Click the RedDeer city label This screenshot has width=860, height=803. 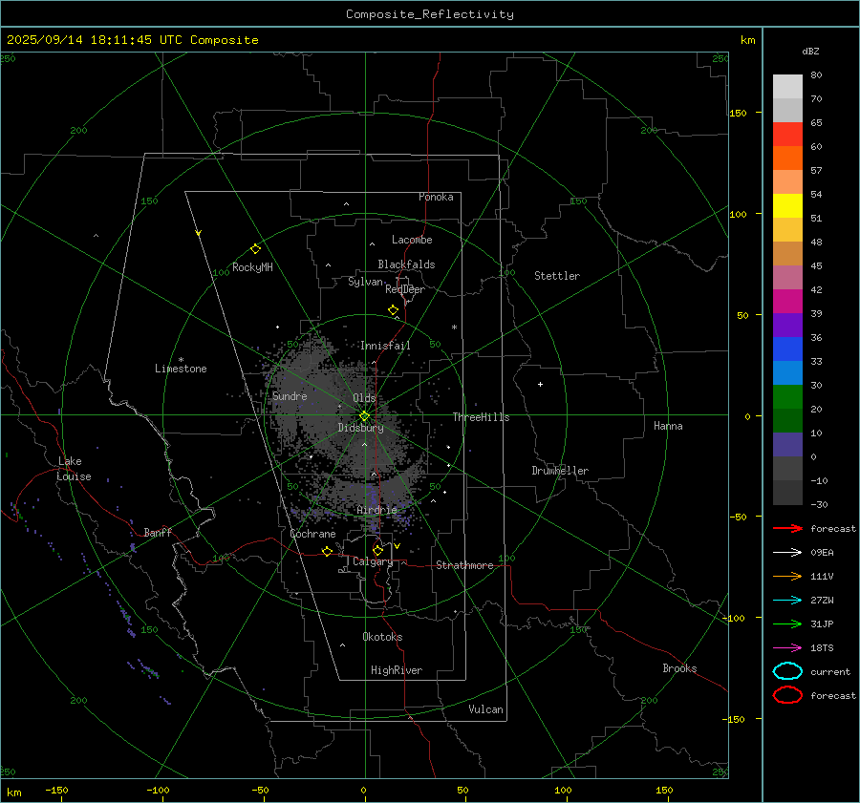(405, 289)
